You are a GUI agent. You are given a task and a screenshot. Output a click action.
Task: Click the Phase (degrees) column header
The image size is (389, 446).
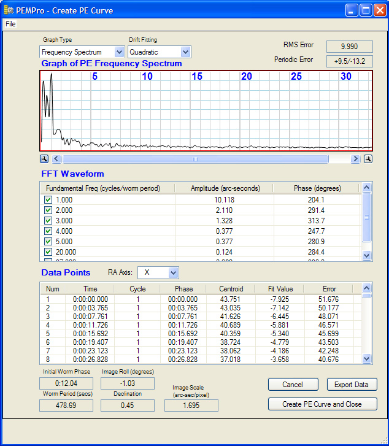[317, 188]
